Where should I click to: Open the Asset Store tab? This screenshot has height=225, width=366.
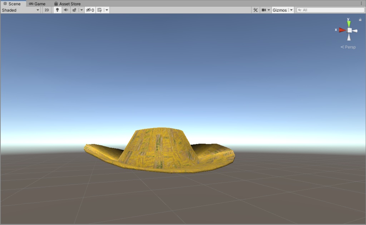[68, 4]
